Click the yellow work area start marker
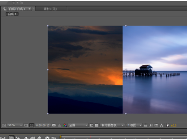Image resolution: width=188 pixels, height=139 pixels. coord(60,137)
